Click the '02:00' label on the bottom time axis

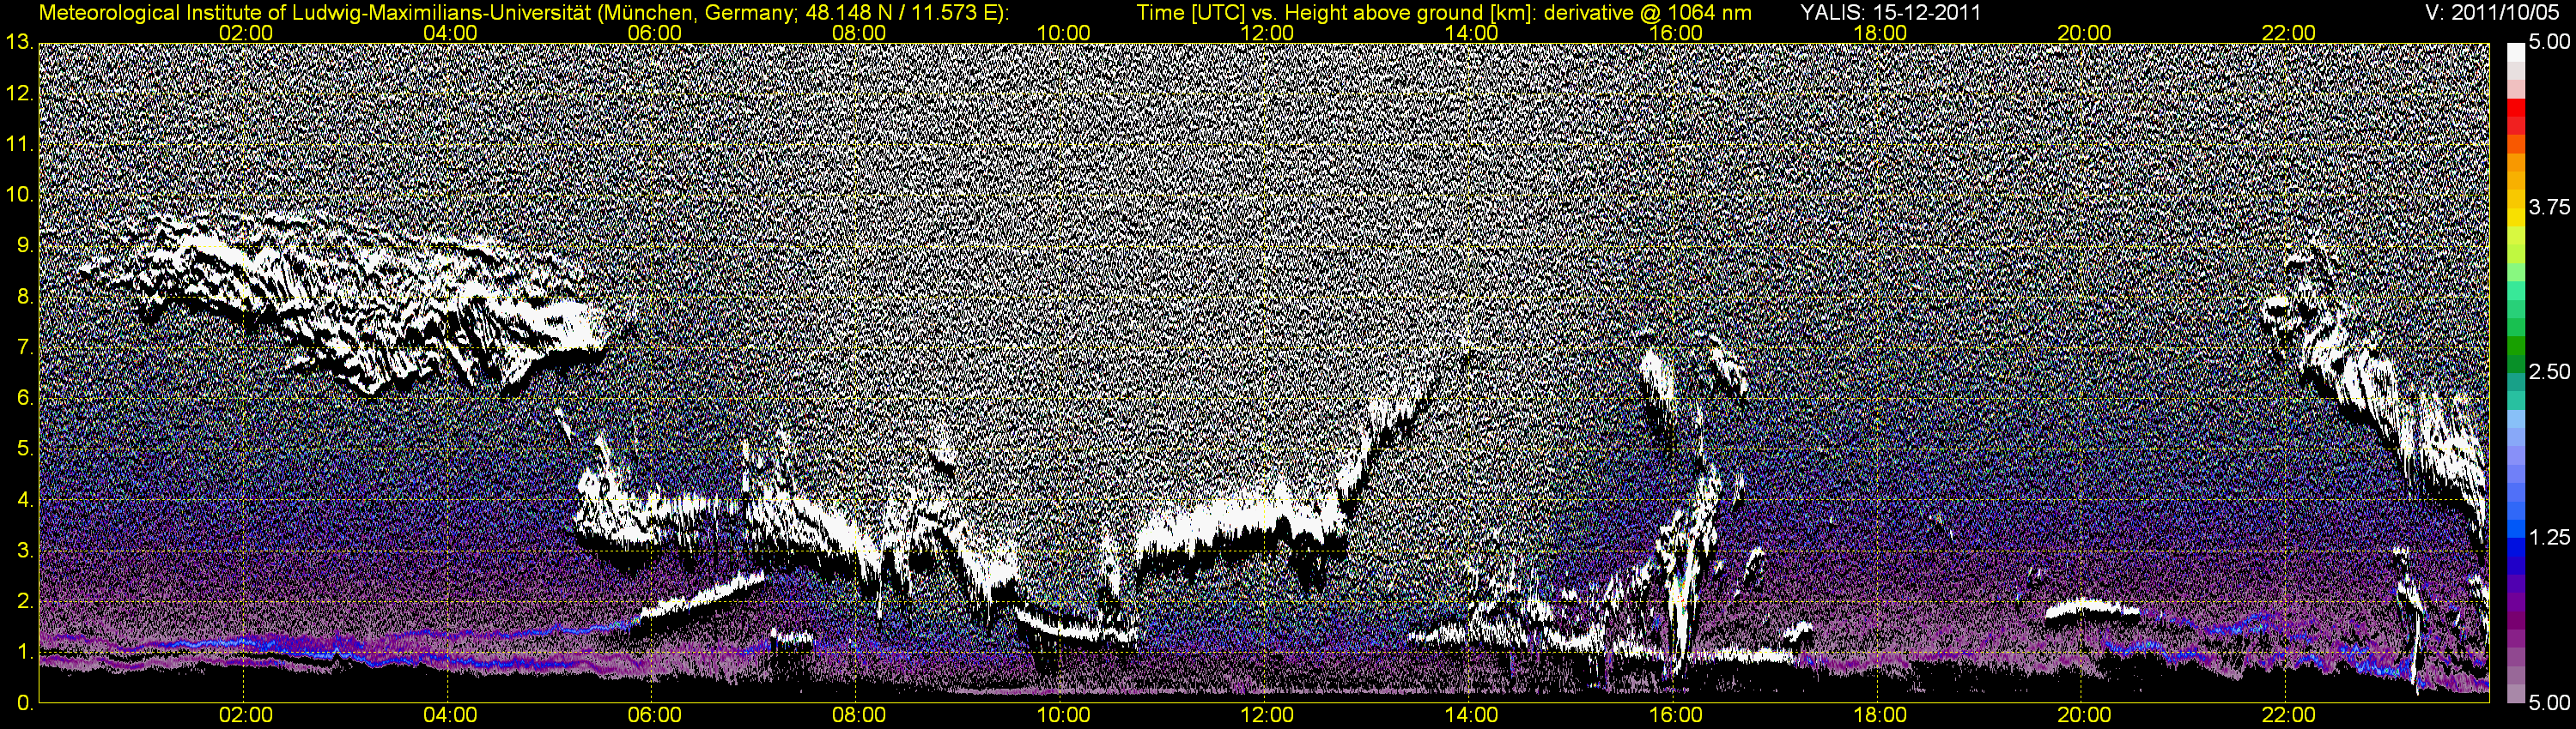coord(246,716)
